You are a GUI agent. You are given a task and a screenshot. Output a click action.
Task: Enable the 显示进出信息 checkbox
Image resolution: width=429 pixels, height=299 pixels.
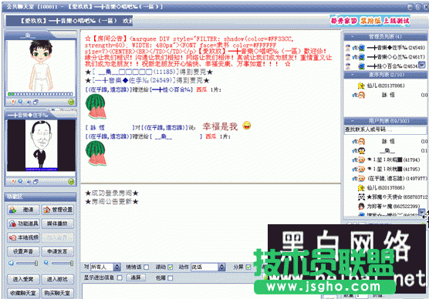click(120, 277)
